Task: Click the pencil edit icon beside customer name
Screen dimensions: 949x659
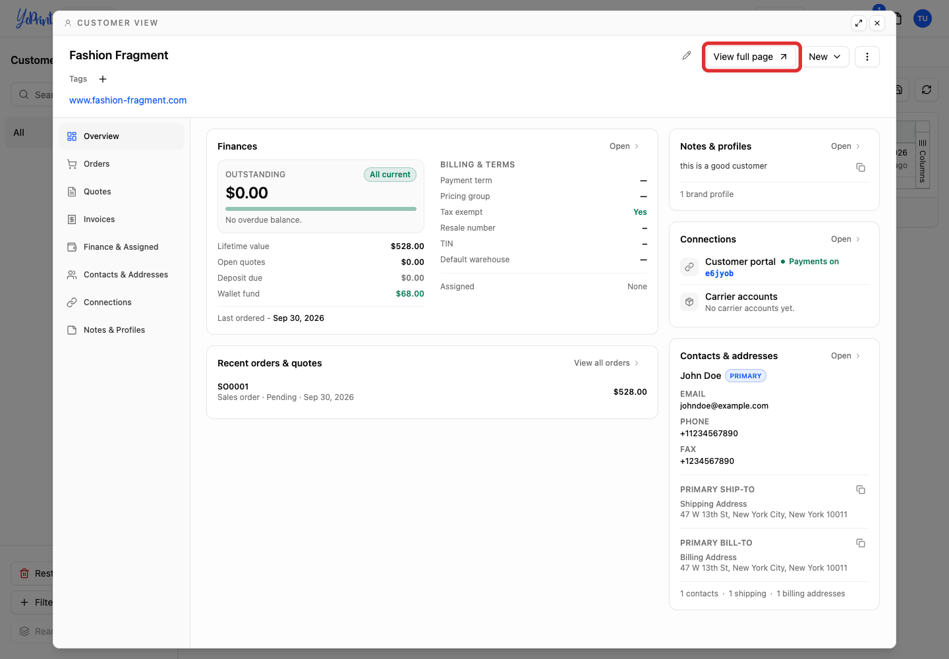Action: pyautogui.click(x=687, y=56)
